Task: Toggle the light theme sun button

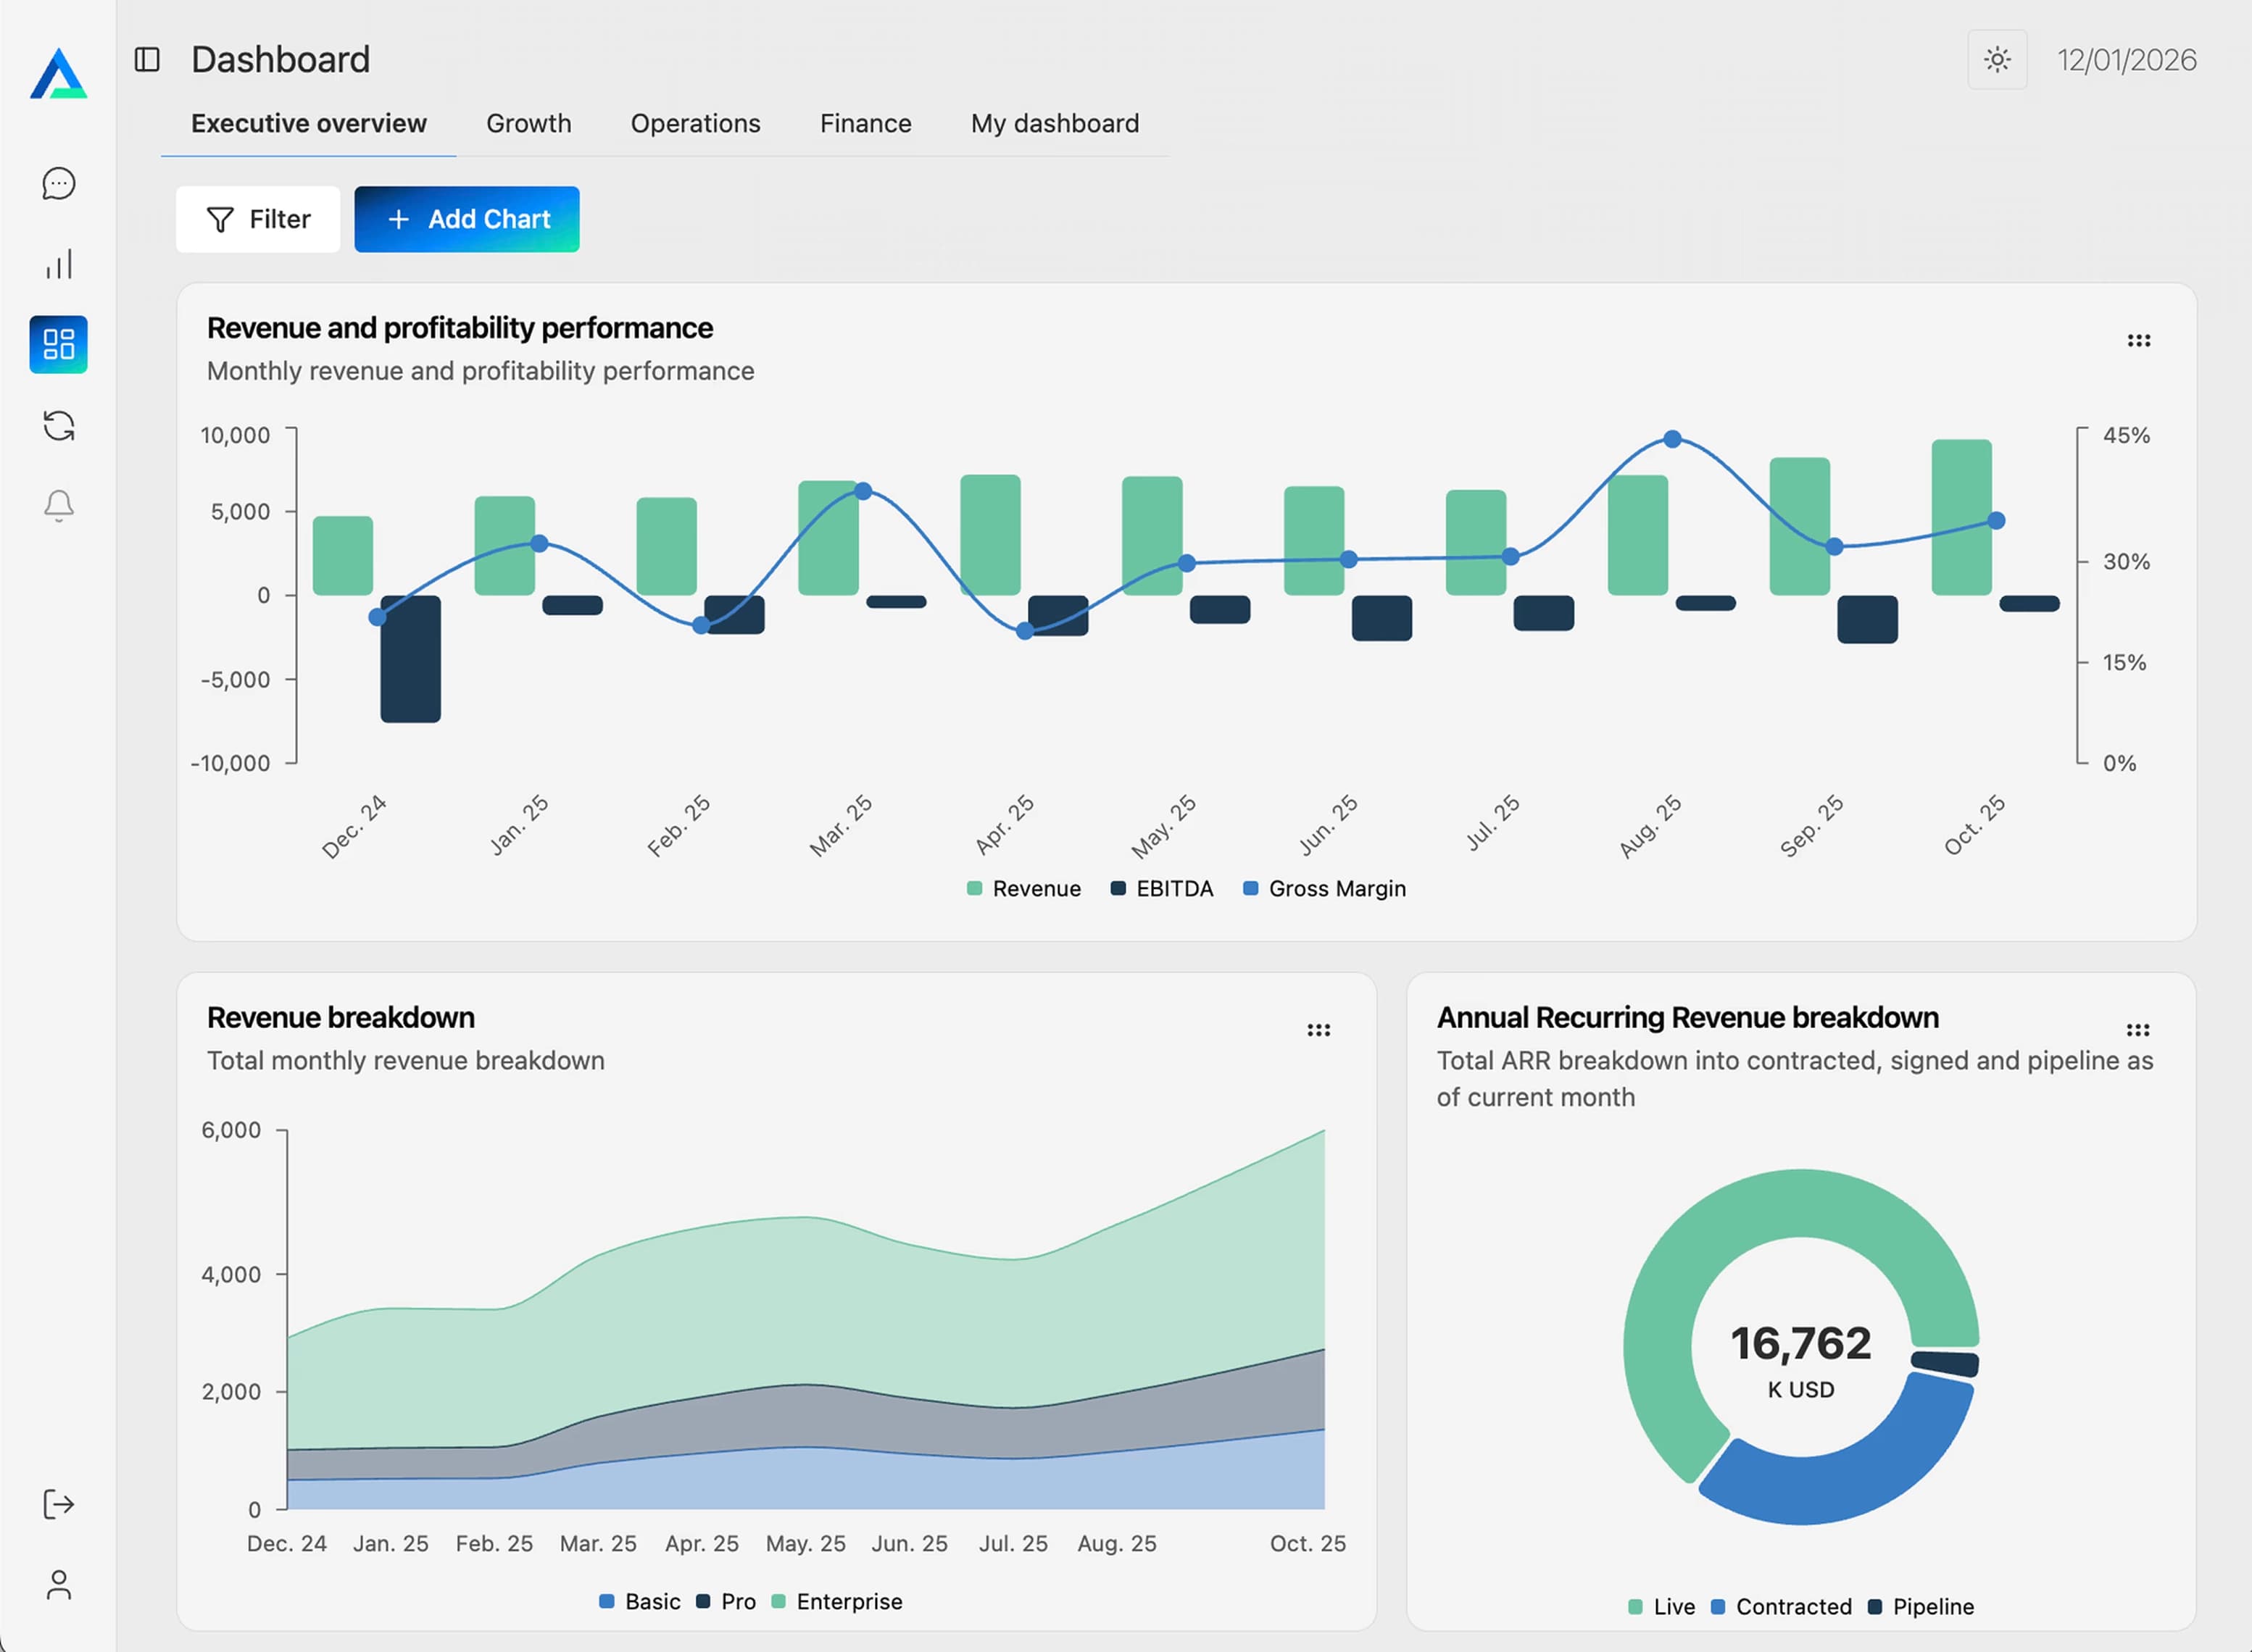Action: point(1997,60)
